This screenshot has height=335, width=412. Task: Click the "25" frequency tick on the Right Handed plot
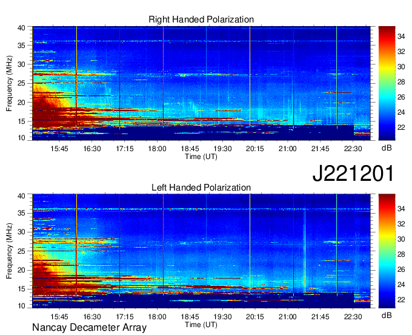click(x=22, y=83)
